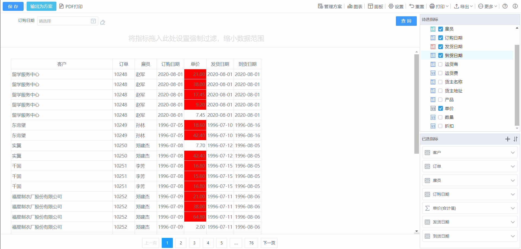
Task: Enable the 折扣 checkbox
Action: (440, 126)
